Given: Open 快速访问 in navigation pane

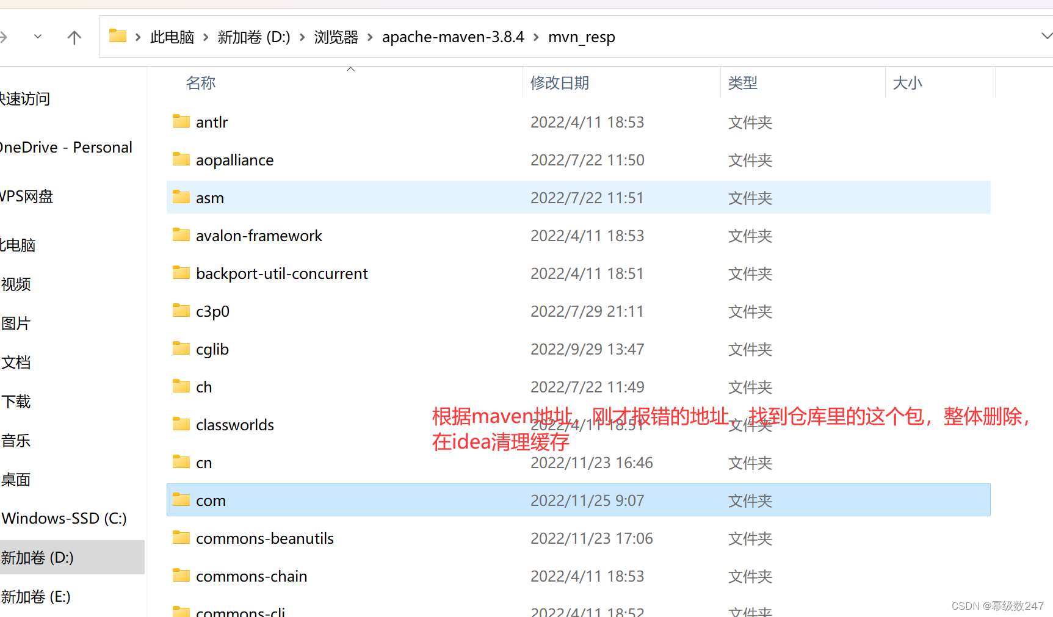Looking at the screenshot, I should click(x=24, y=99).
